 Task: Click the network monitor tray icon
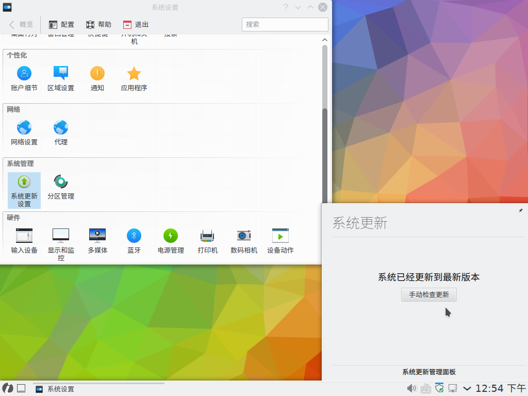point(453,389)
